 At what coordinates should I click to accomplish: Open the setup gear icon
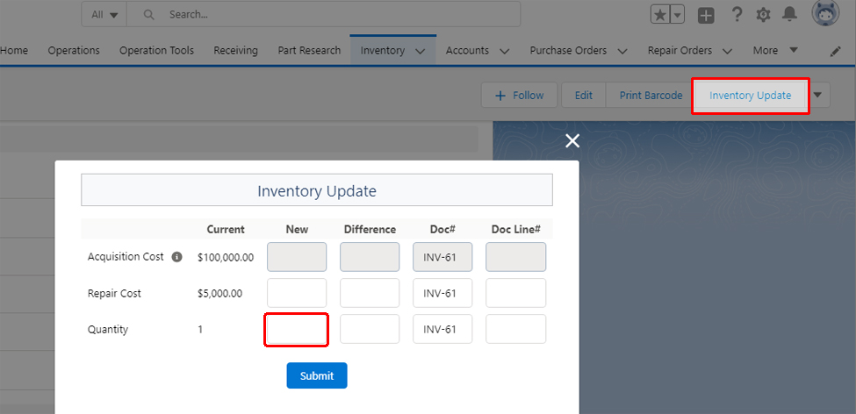pos(763,15)
